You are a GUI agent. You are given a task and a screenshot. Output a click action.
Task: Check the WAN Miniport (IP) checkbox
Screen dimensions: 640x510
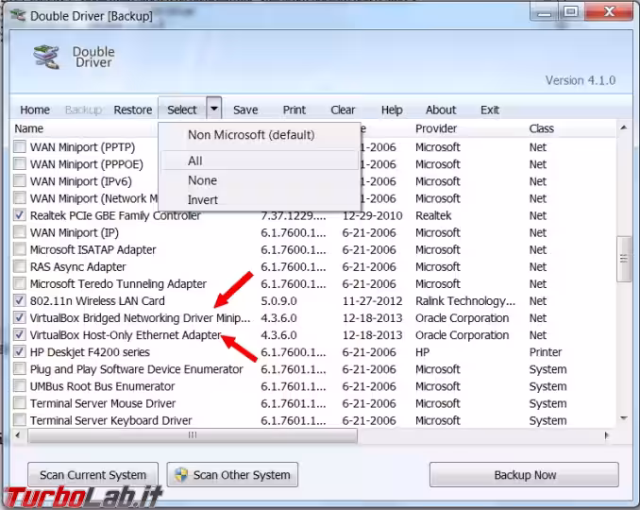(20, 232)
